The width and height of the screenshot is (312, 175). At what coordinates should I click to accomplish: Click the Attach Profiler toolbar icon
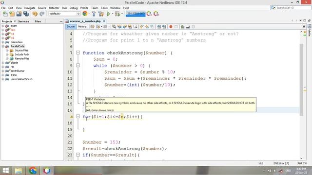click(x=156, y=14)
